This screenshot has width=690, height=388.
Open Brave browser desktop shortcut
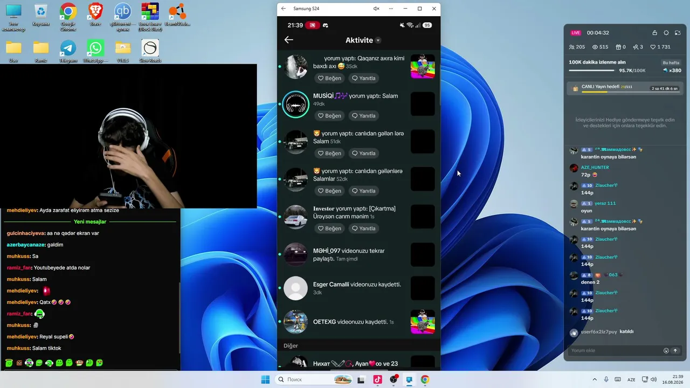(x=95, y=15)
